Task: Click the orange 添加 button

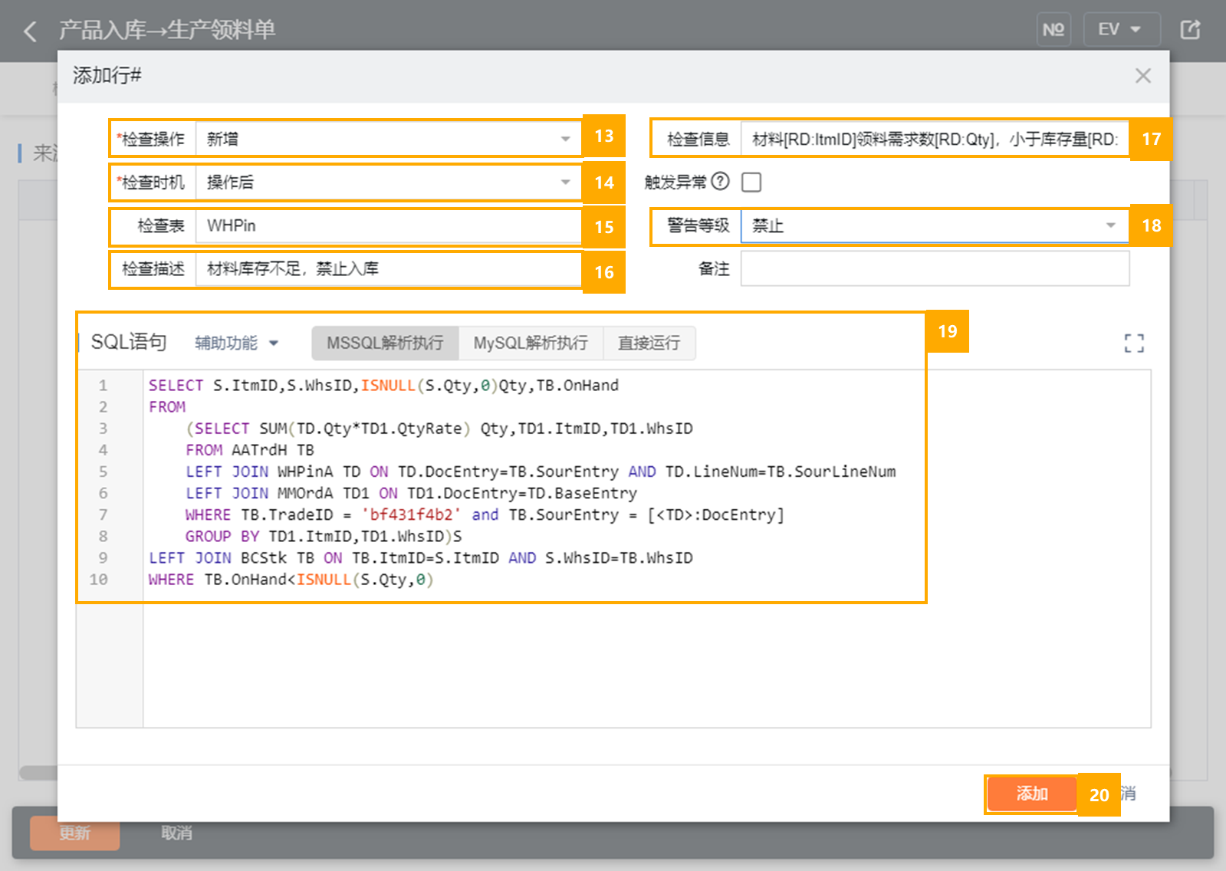Action: [x=1032, y=794]
